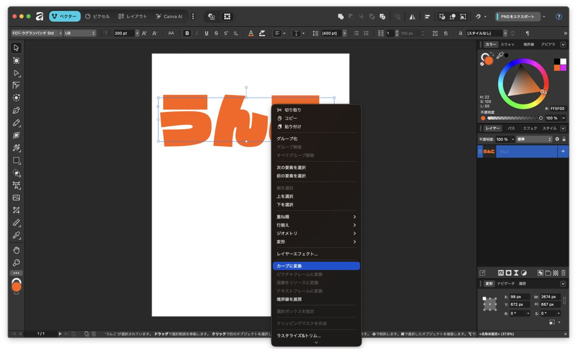Click the W width input field
577x356 pixels.
(550, 297)
